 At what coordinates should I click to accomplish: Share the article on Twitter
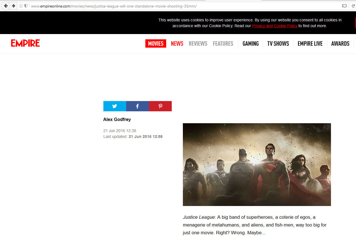point(115,106)
